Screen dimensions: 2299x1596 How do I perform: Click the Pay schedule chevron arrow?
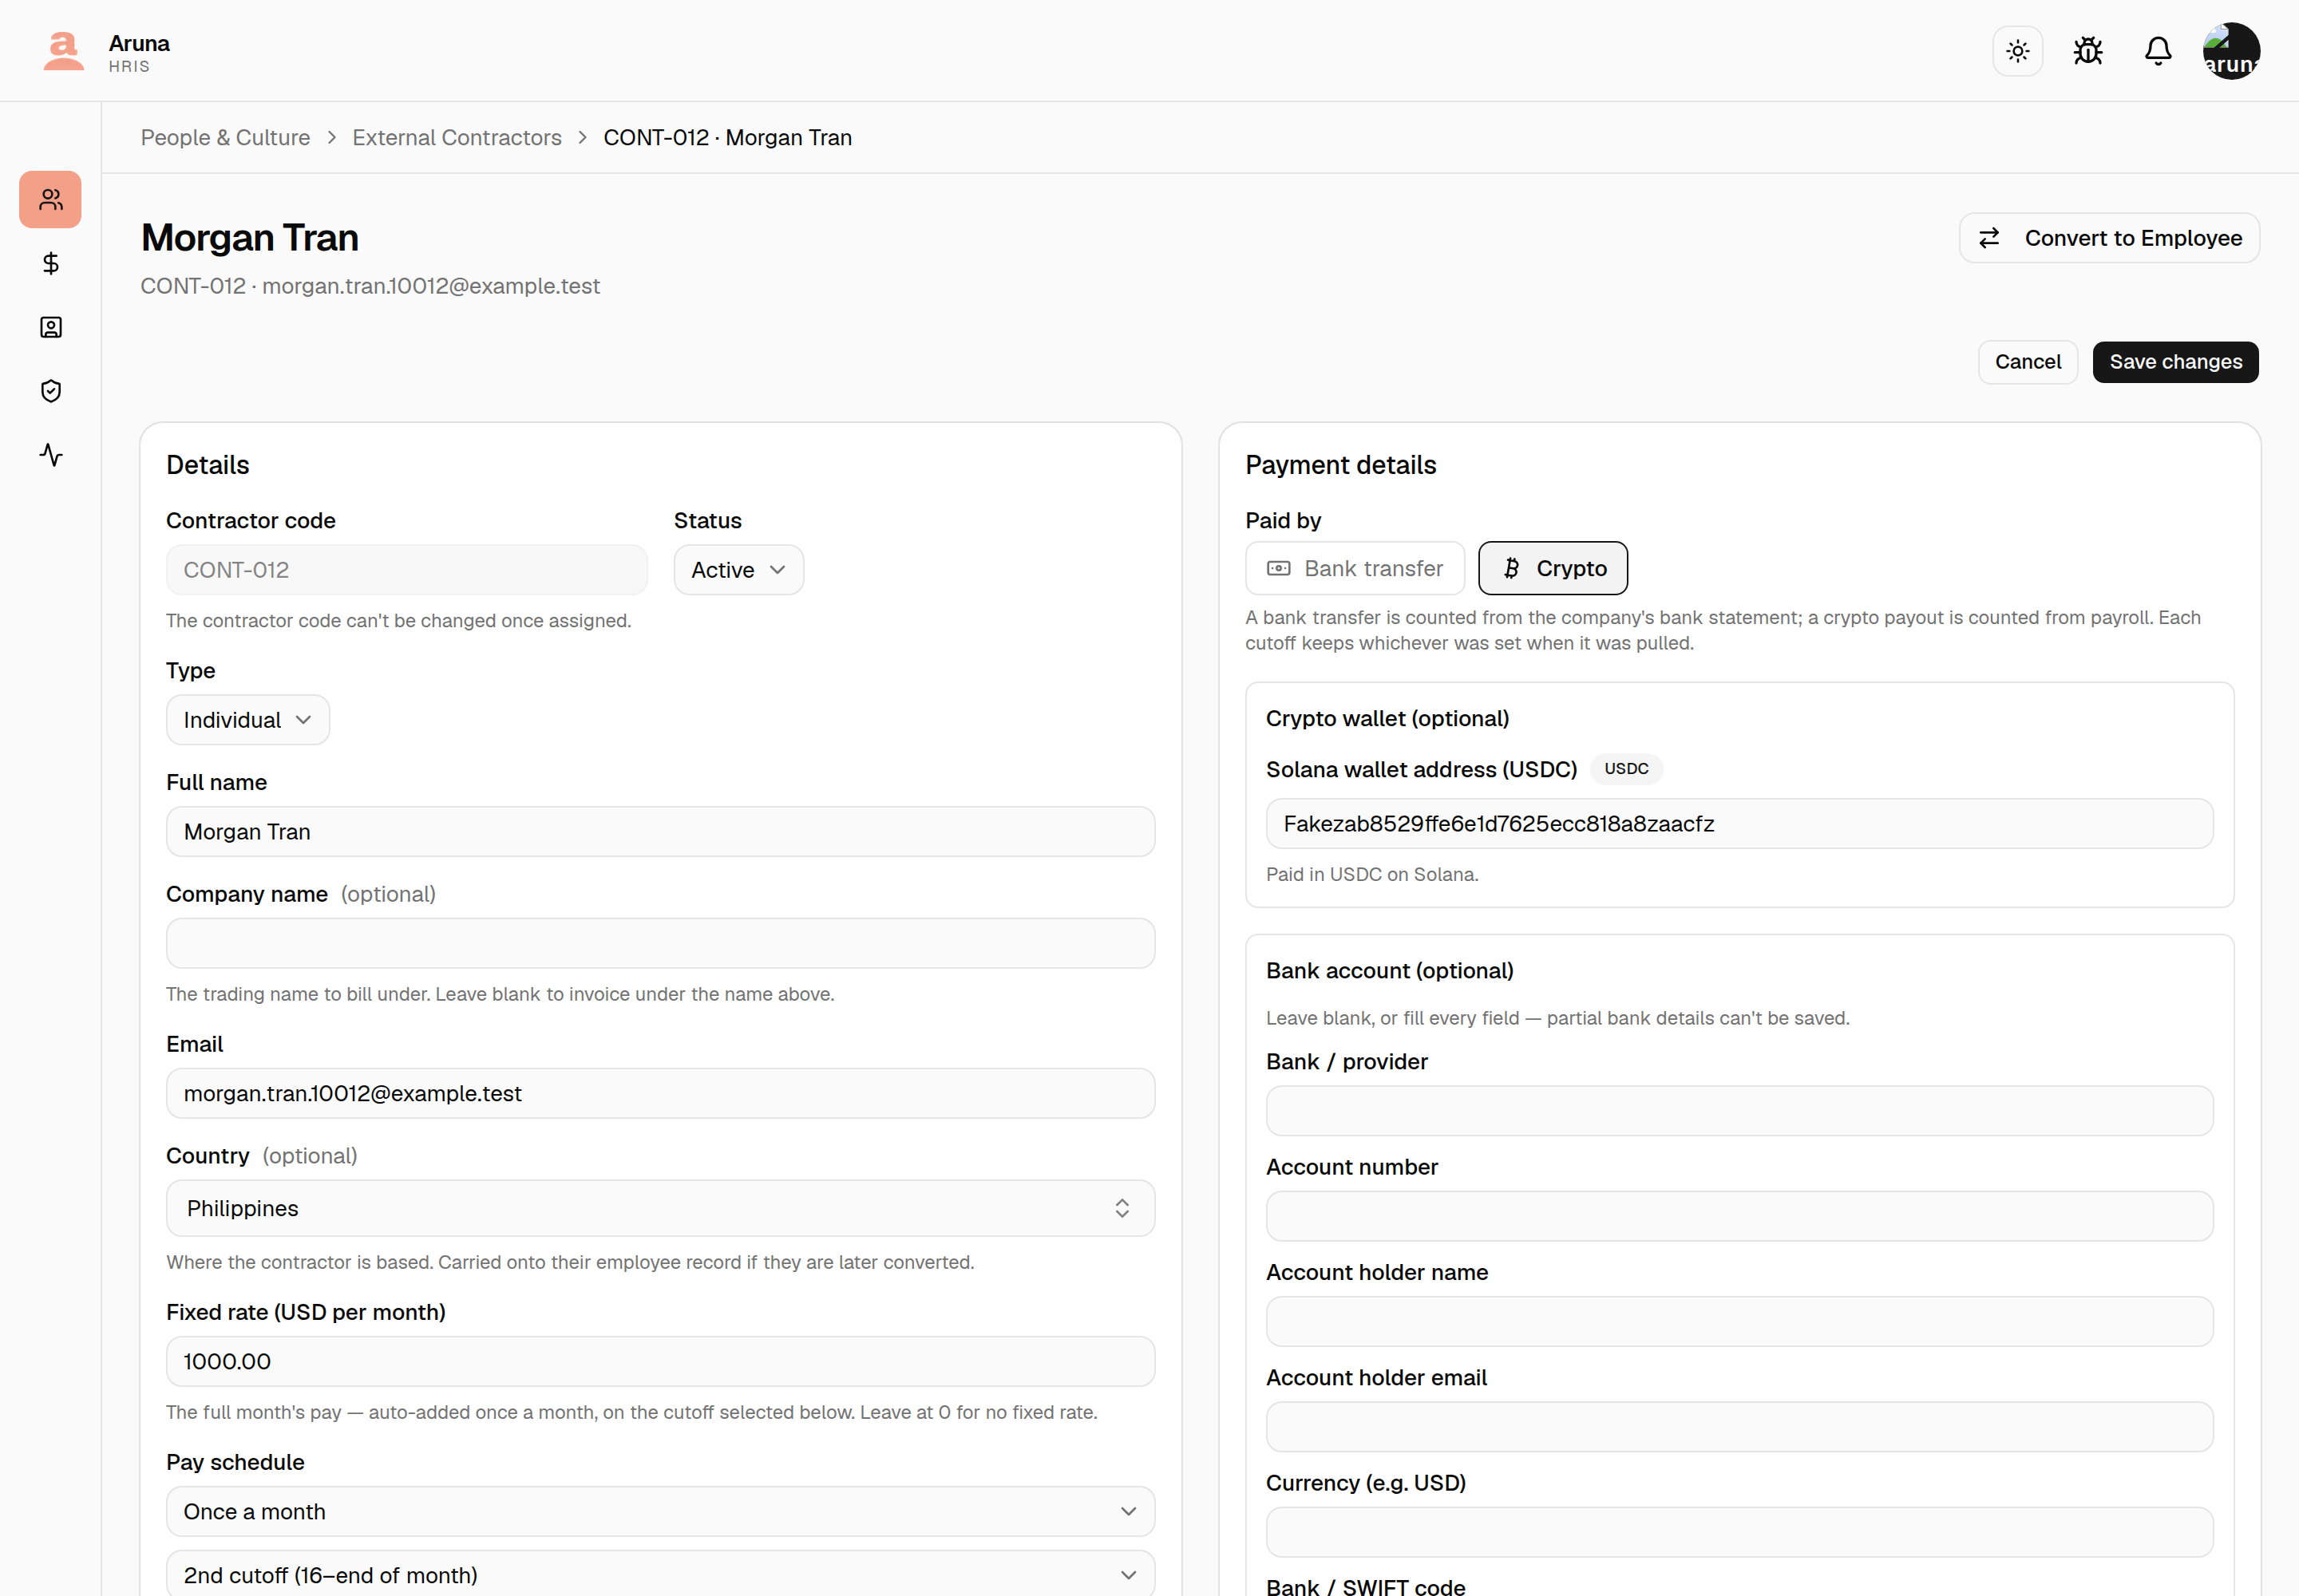(1129, 1511)
